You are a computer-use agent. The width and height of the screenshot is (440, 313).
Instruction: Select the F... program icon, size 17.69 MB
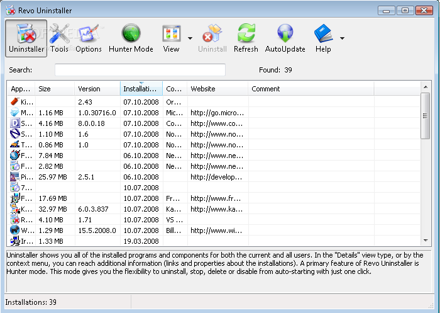pyautogui.click(x=15, y=198)
